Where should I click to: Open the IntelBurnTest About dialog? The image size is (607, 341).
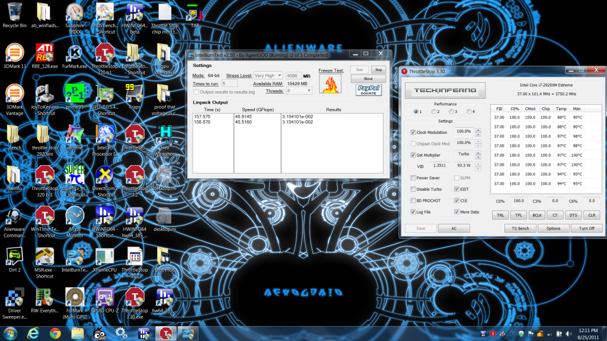[368, 79]
